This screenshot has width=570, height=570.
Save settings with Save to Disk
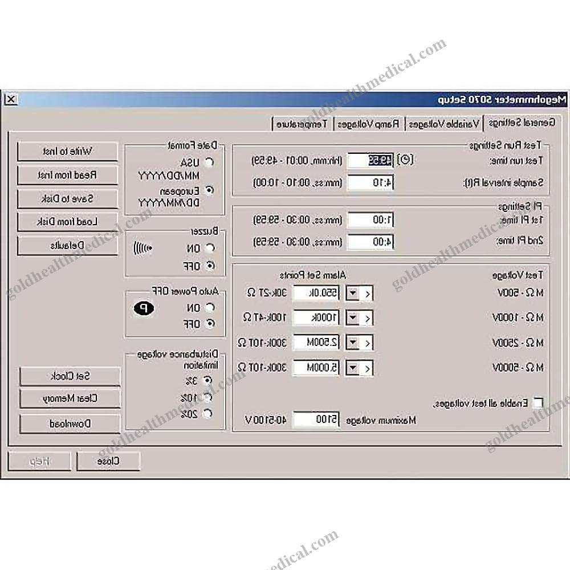[x=68, y=198]
